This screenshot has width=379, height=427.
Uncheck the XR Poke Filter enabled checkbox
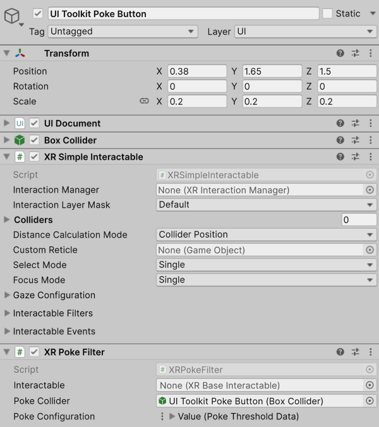coord(34,352)
